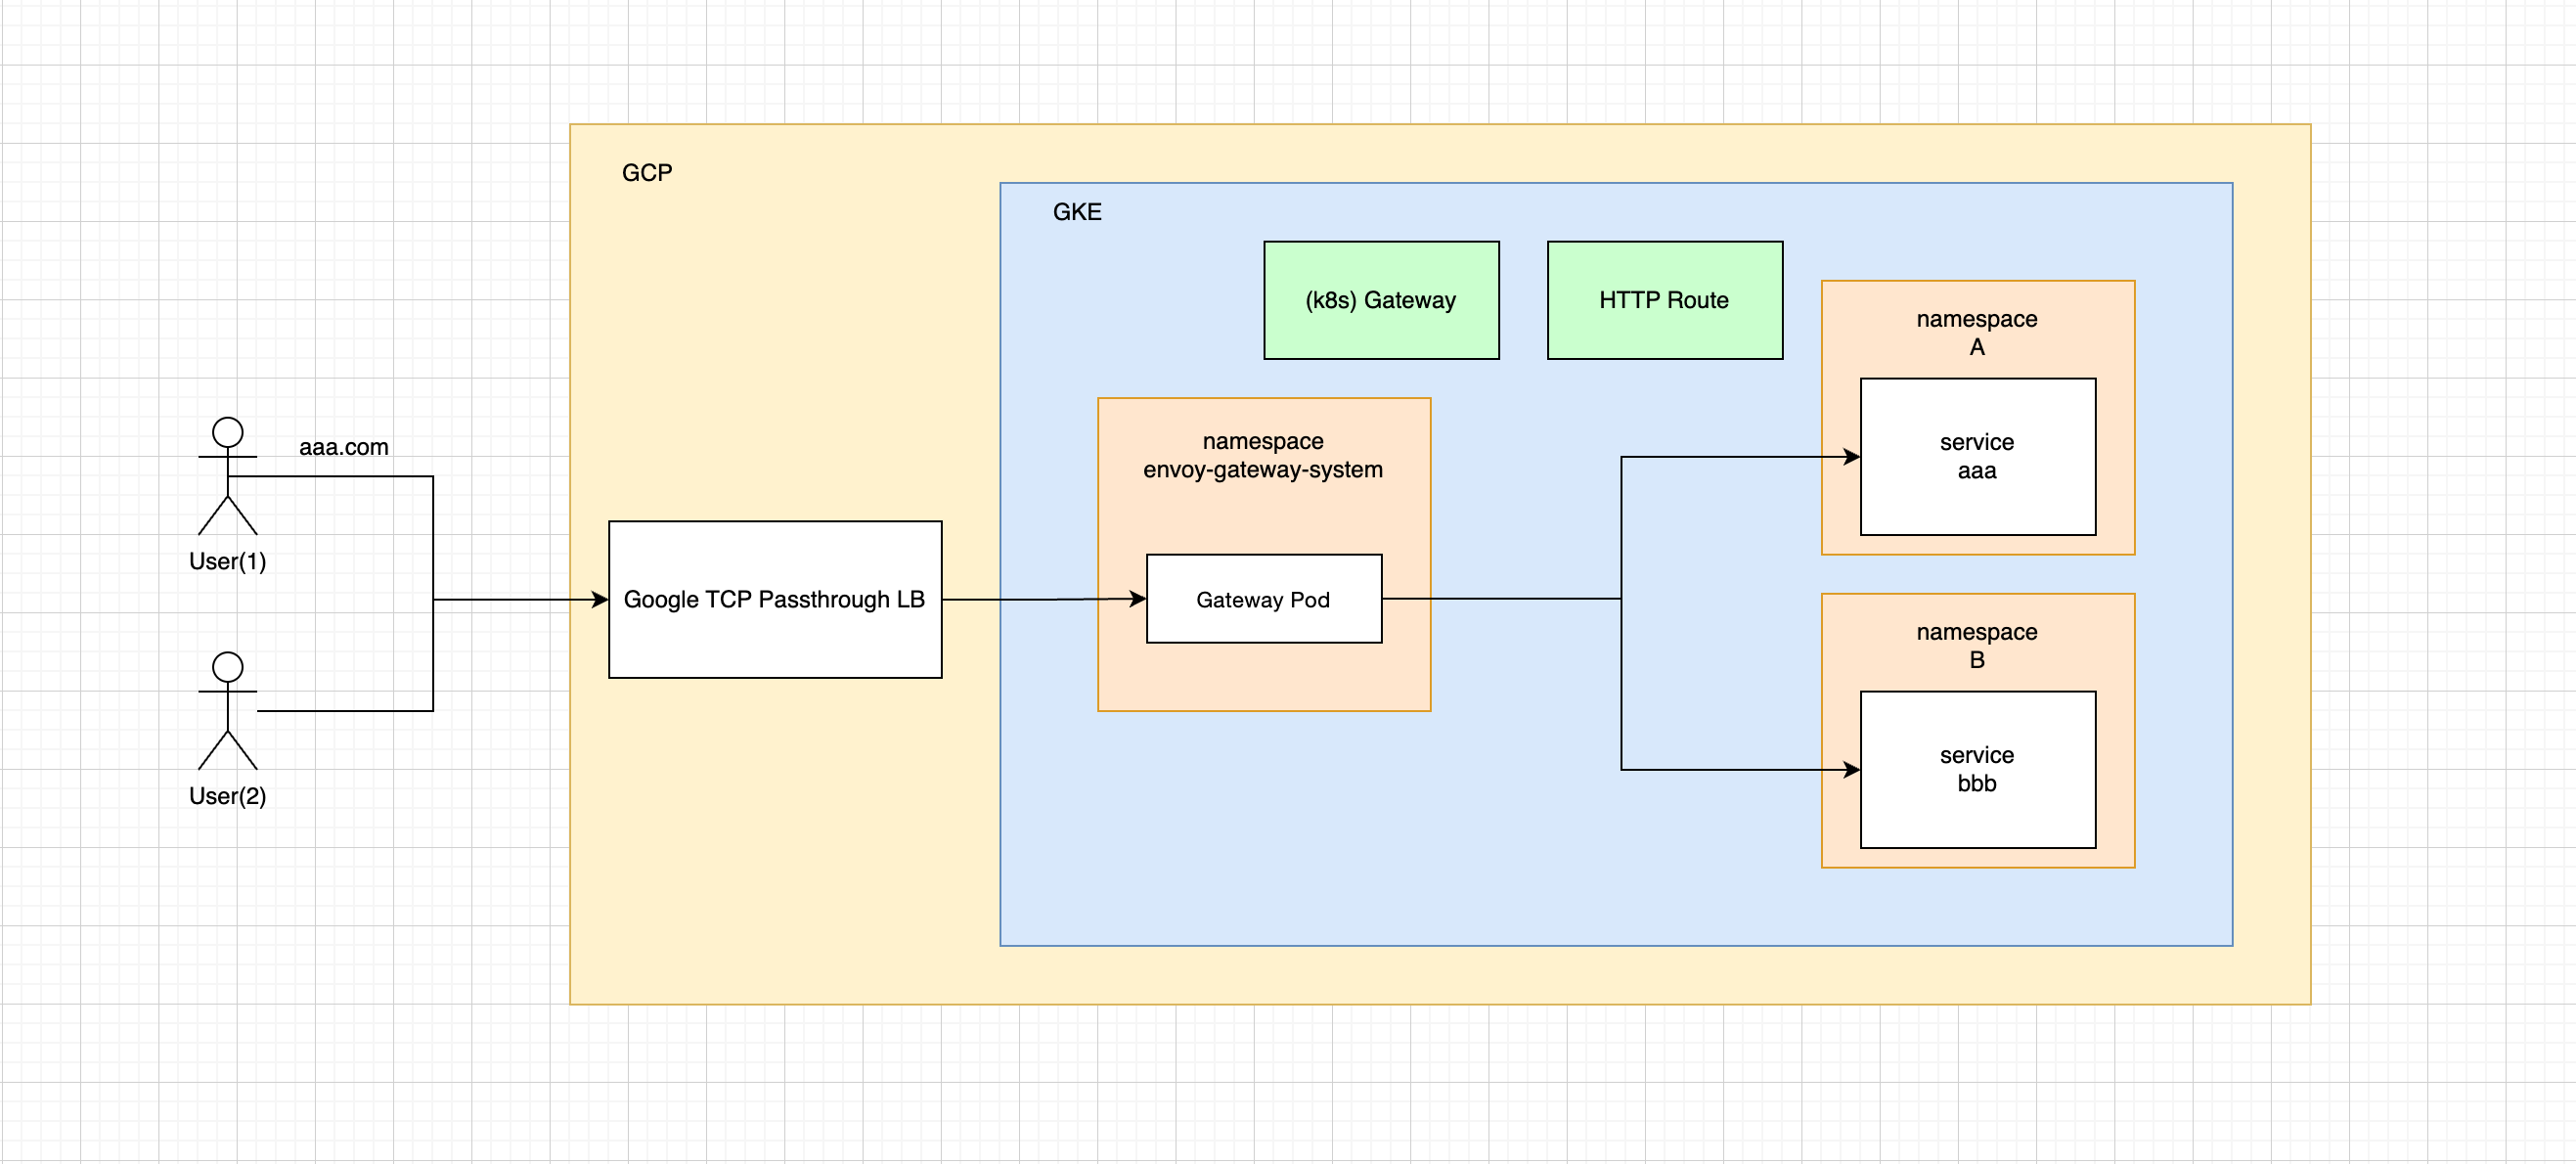Screen dimensions: 2576x1164
Task: Click the GCP label text
Action: tap(646, 173)
